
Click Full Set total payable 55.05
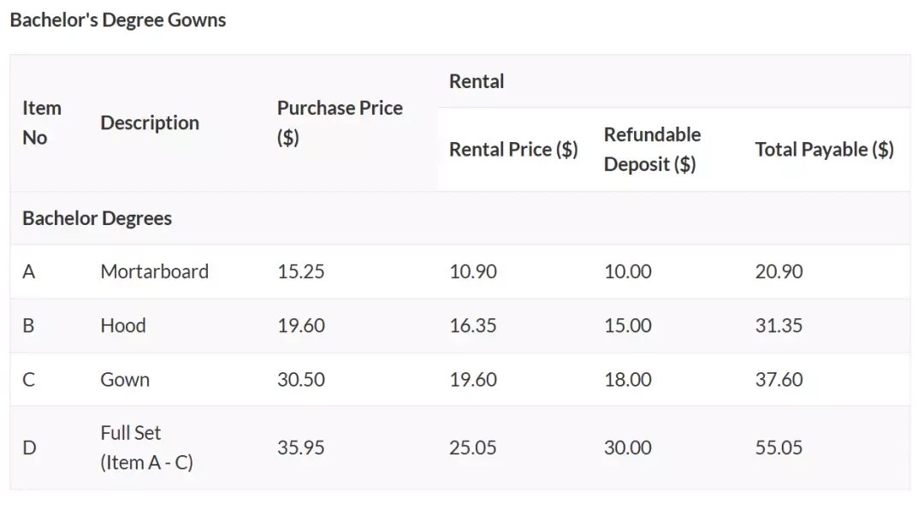coord(779,448)
